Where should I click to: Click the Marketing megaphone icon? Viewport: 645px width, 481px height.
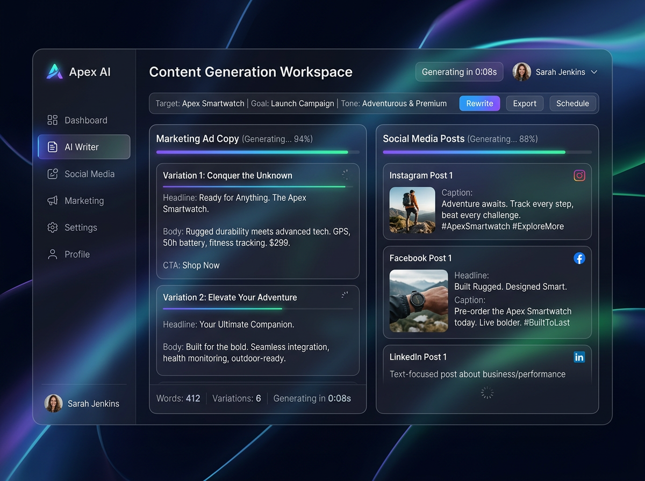click(52, 200)
